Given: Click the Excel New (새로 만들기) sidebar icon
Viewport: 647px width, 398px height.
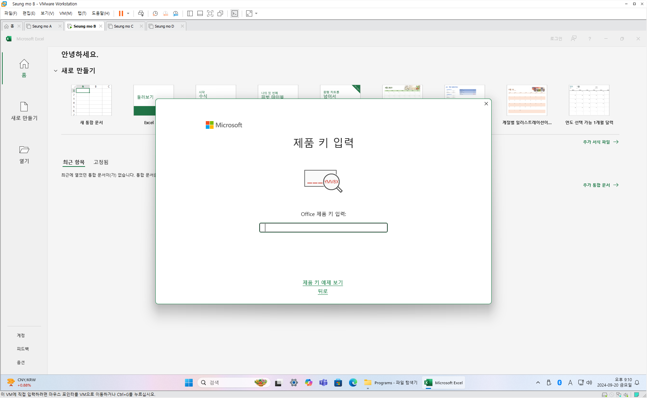Looking at the screenshot, I should coord(24,107).
